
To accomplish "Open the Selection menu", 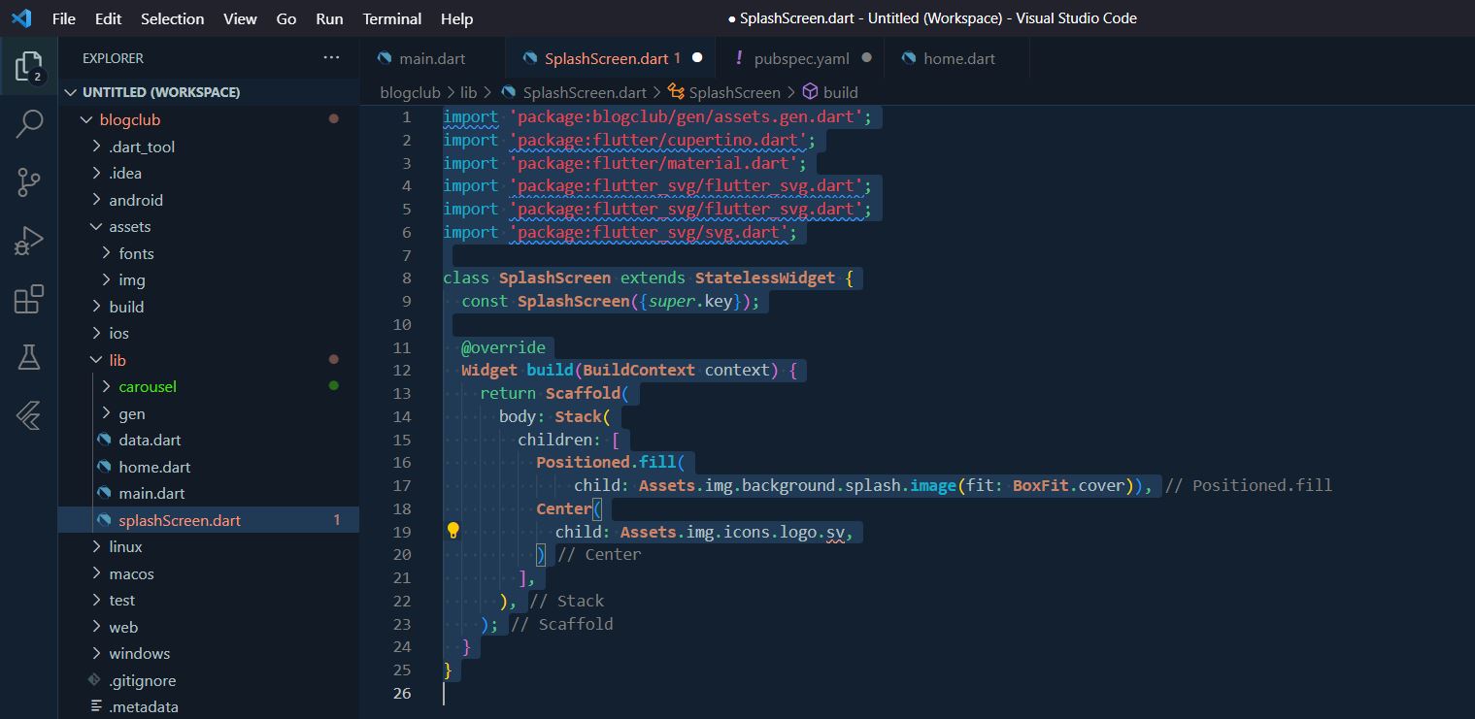I will (173, 18).
